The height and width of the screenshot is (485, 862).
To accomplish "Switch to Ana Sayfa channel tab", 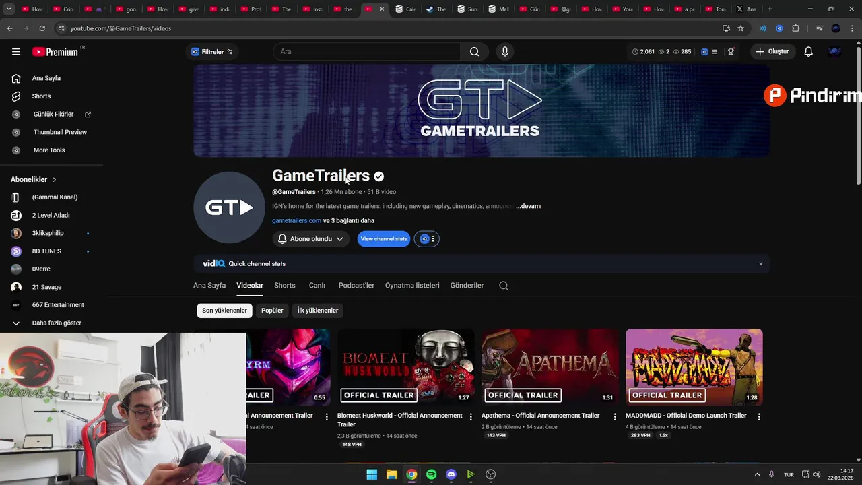I will (209, 286).
